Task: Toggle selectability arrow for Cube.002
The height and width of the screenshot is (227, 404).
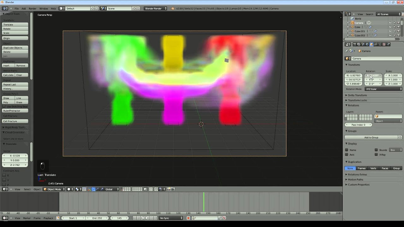Action: (x=394, y=35)
